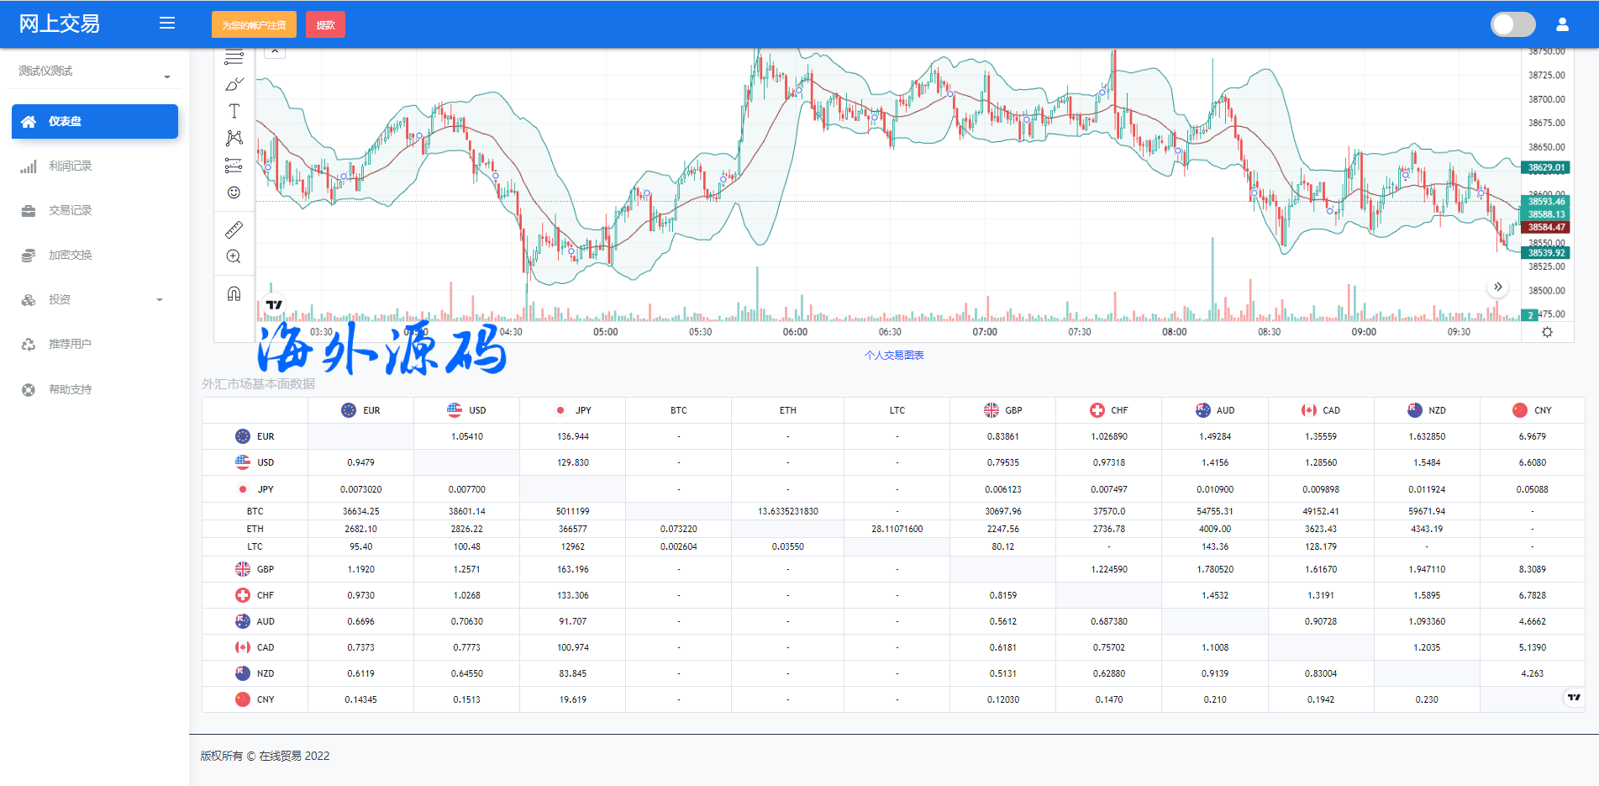Enable the Magnet snap tool
The height and width of the screenshot is (786, 1599).
pyautogui.click(x=234, y=293)
